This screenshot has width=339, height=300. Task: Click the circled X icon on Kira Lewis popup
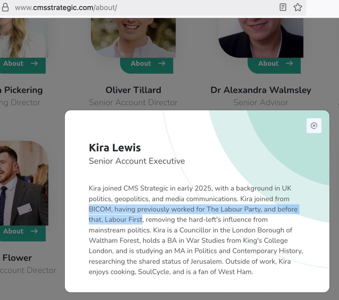pos(314,125)
